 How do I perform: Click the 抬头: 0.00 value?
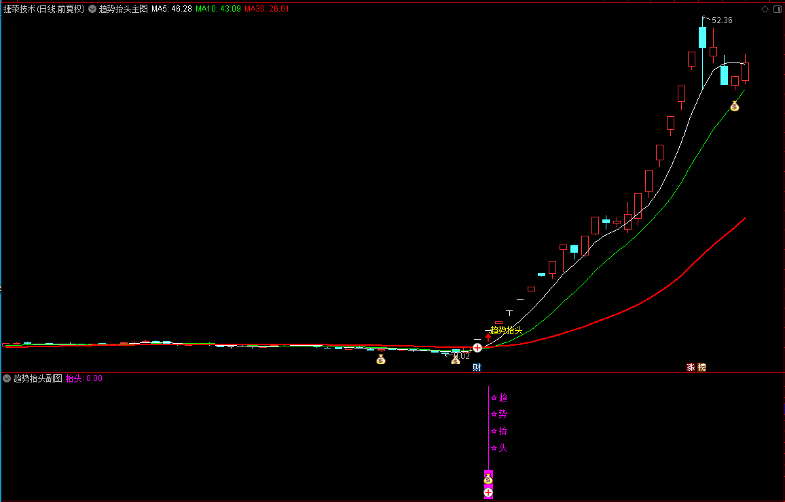[x=84, y=378]
